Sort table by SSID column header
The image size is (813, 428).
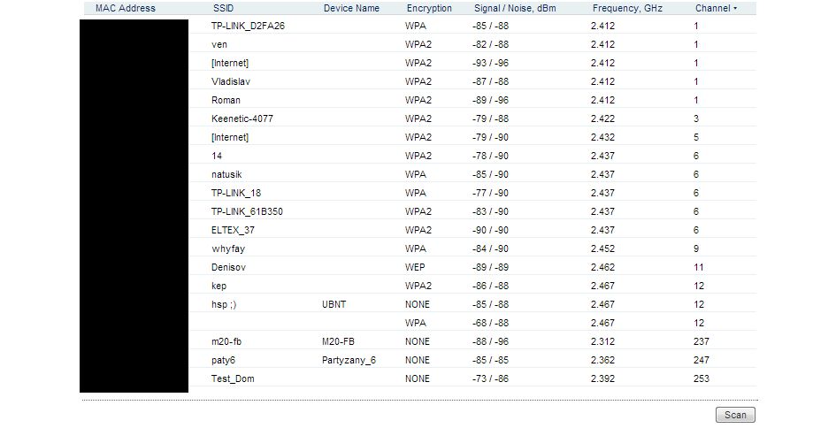[x=223, y=8]
